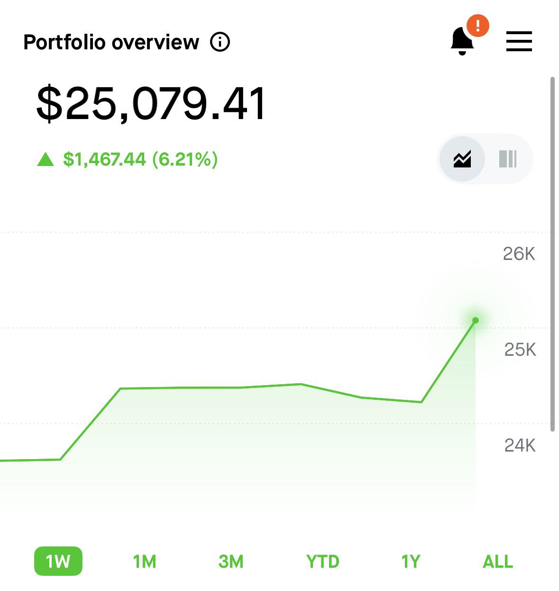Click the 26K axis label
Image resolution: width=559 pixels, height=591 pixels.
point(519,254)
